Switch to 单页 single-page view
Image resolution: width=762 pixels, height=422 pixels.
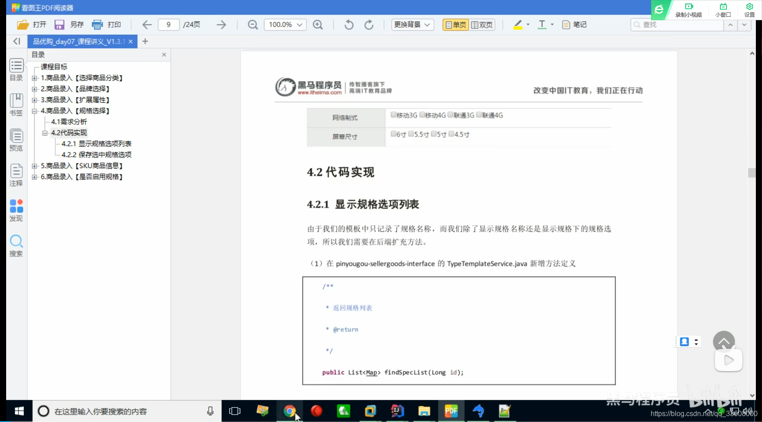point(456,25)
